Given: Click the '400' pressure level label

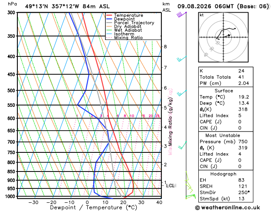Looking at the screenshot, I should click(12, 56).
